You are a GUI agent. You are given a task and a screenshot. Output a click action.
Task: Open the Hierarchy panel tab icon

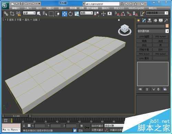(149, 20)
